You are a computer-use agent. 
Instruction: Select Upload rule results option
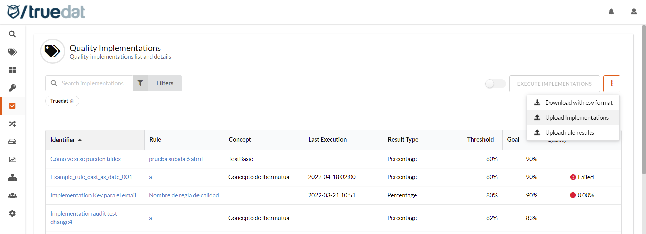[x=569, y=133]
